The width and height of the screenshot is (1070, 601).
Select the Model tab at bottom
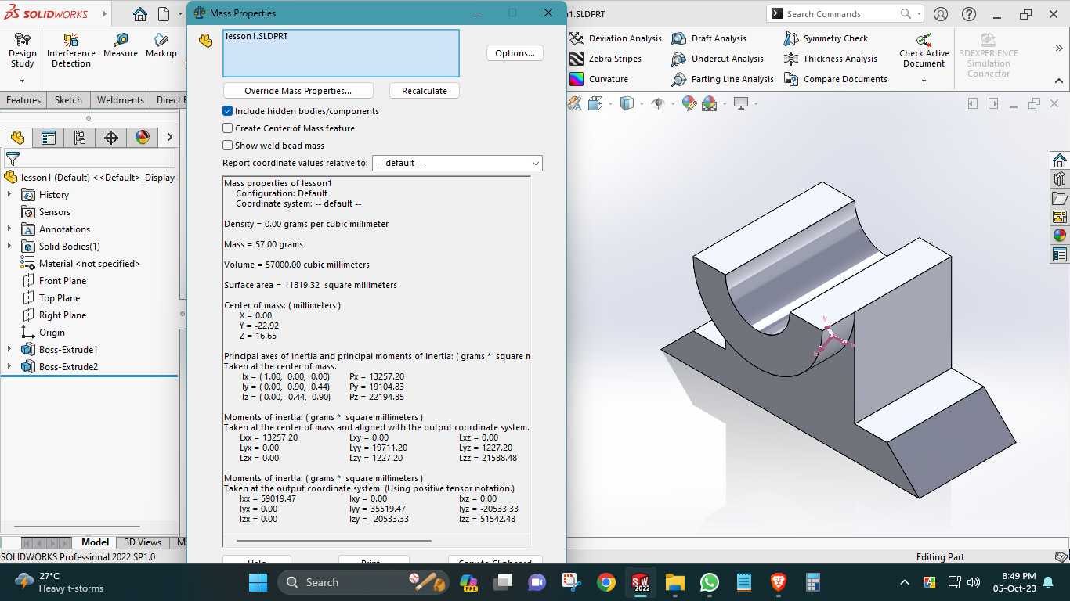95,542
